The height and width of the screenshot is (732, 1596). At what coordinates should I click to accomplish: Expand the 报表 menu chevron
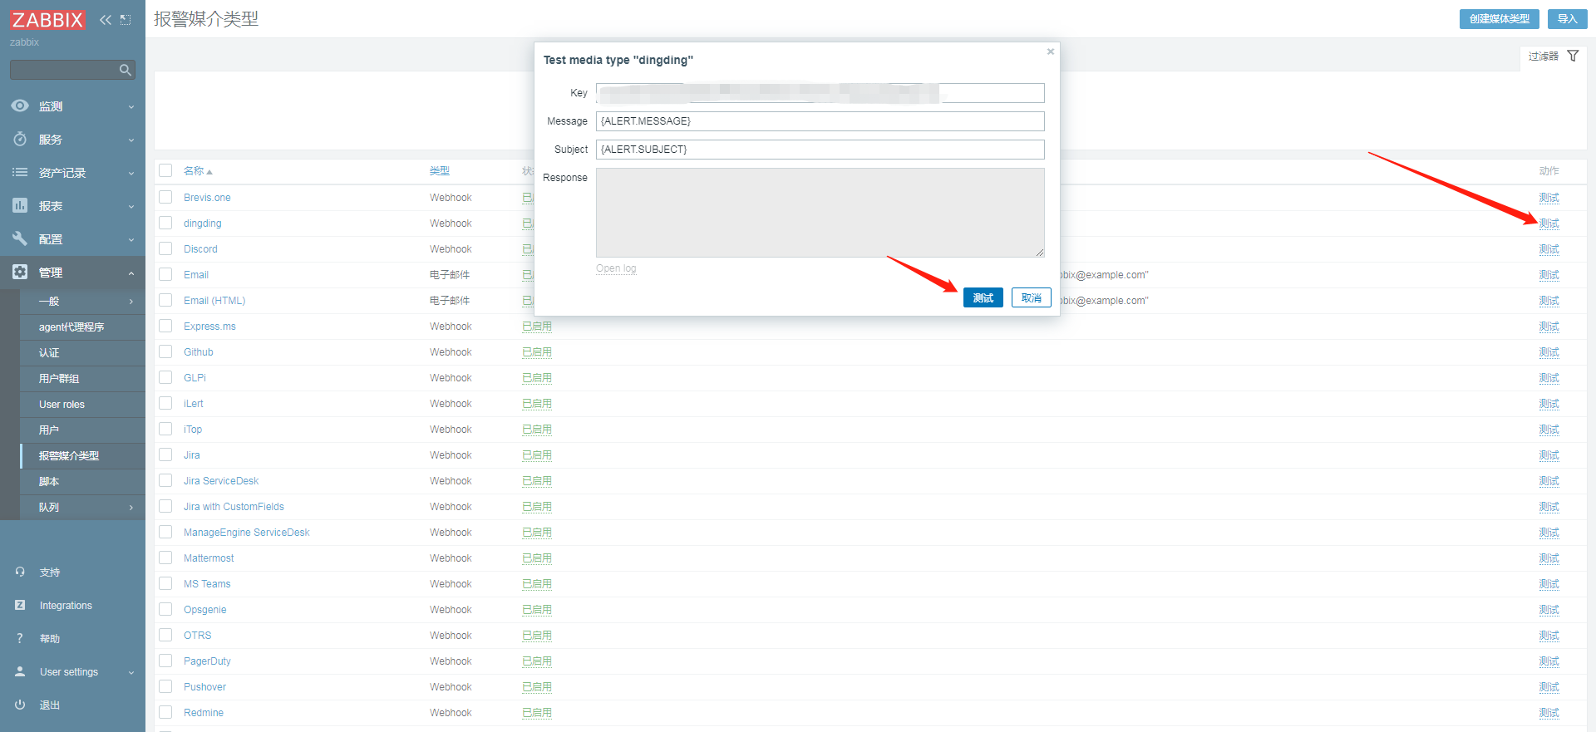coord(131,206)
